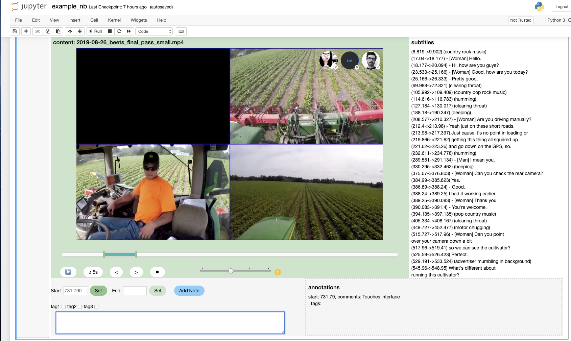Click the Logout button
The image size is (571, 341).
[x=562, y=7]
